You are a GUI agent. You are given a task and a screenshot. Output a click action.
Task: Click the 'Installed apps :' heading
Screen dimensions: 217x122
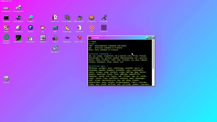tap(98, 66)
